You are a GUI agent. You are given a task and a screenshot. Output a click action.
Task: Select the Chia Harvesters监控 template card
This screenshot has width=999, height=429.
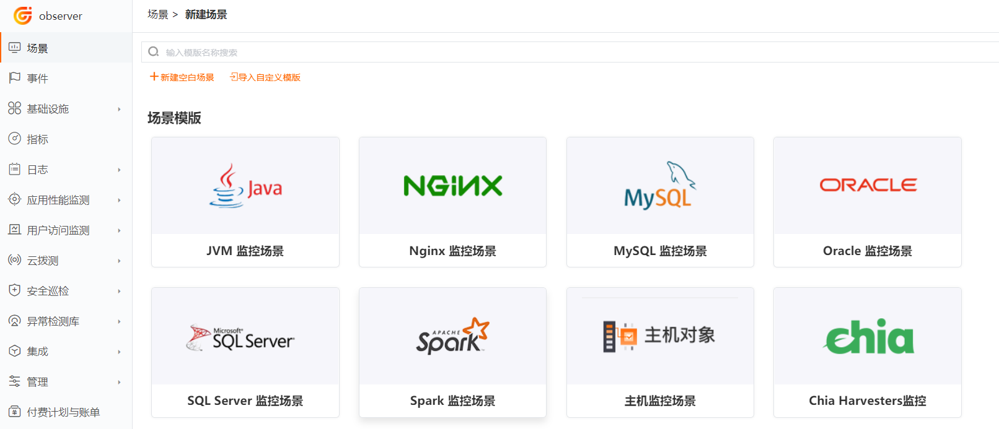point(867,352)
